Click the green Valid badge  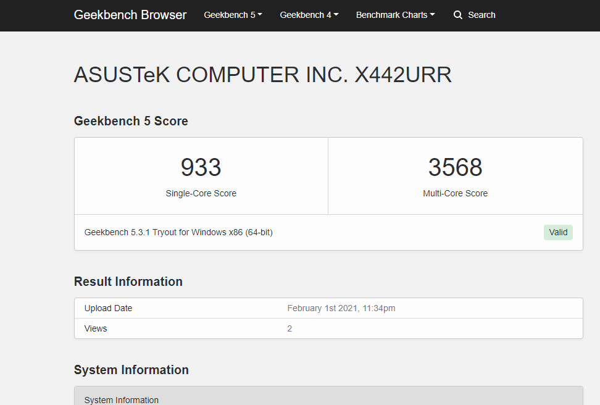click(558, 232)
